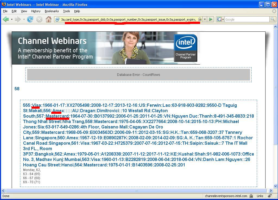Screen dimensions: 278x200
Task: Open the File menu
Action: tap(5, 11)
